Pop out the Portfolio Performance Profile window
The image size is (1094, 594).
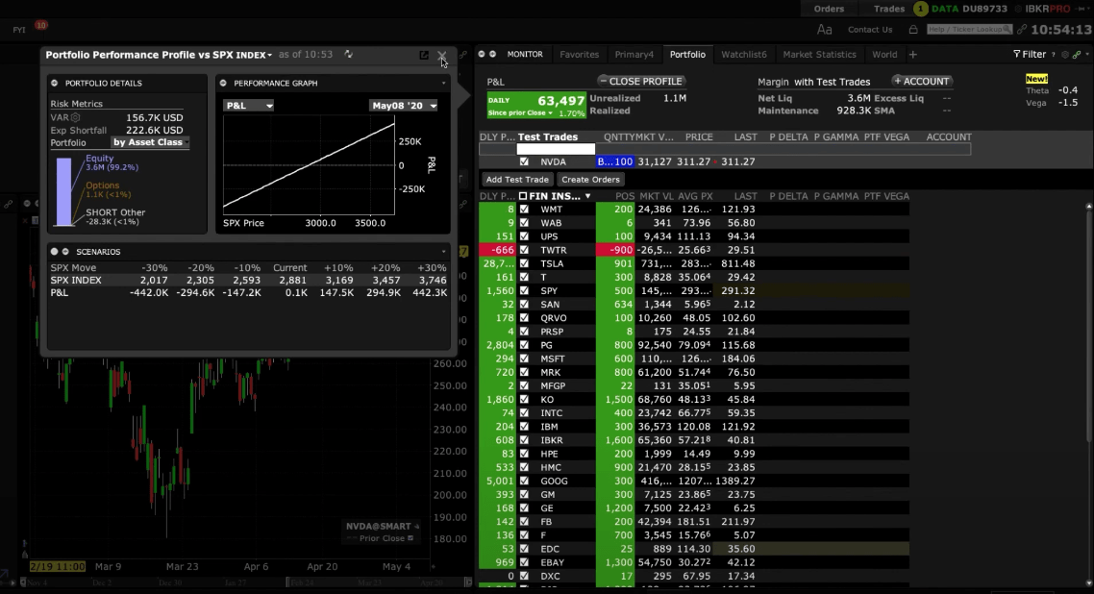424,55
